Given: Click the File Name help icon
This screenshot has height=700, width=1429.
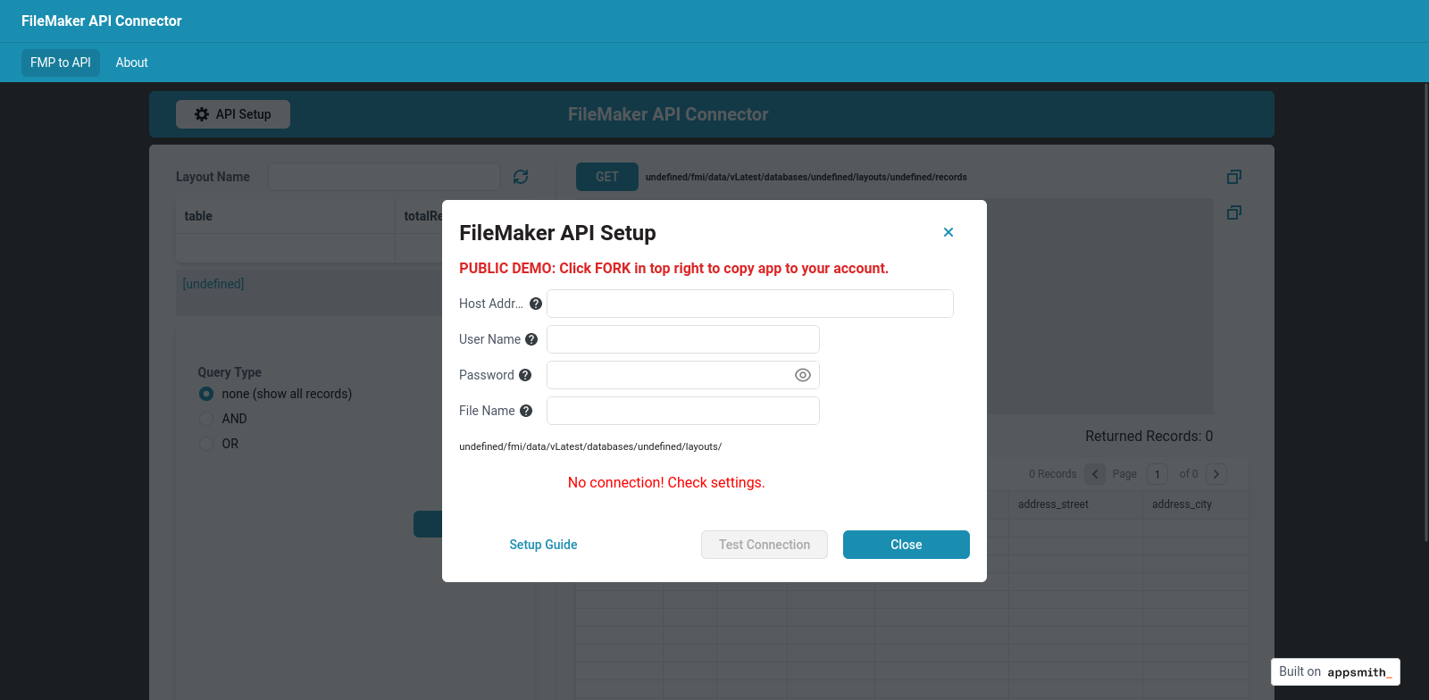Looking at the screenshot, I should (526, 411).
